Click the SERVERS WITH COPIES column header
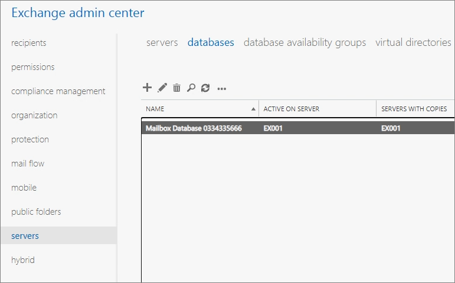455x283 pixels. coord(415,109)
